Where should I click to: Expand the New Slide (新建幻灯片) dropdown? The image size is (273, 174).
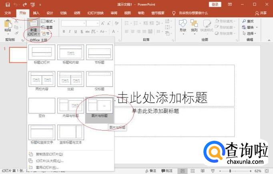click(33, 32)
